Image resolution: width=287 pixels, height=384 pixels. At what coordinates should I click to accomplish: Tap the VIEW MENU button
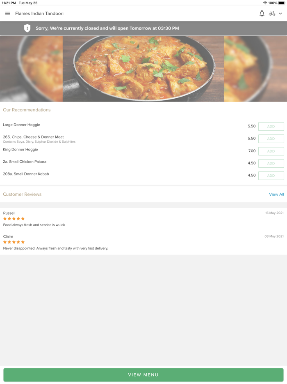[x=143, y=375]
